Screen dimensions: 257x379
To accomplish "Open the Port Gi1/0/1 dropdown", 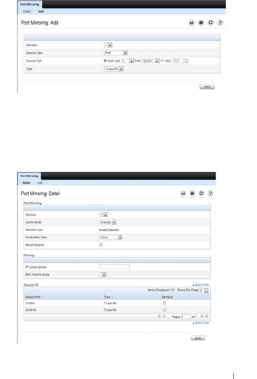I will (151, 61).
